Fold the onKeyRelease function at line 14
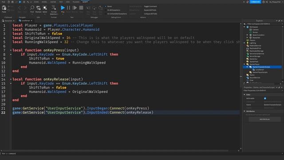Screen dimensions: 284x160 (x=11, y=79)
